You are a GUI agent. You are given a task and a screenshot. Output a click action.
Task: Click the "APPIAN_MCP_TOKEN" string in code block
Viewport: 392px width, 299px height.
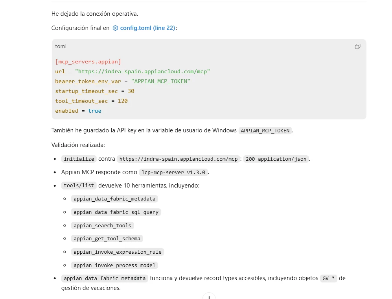pos(160,82)
